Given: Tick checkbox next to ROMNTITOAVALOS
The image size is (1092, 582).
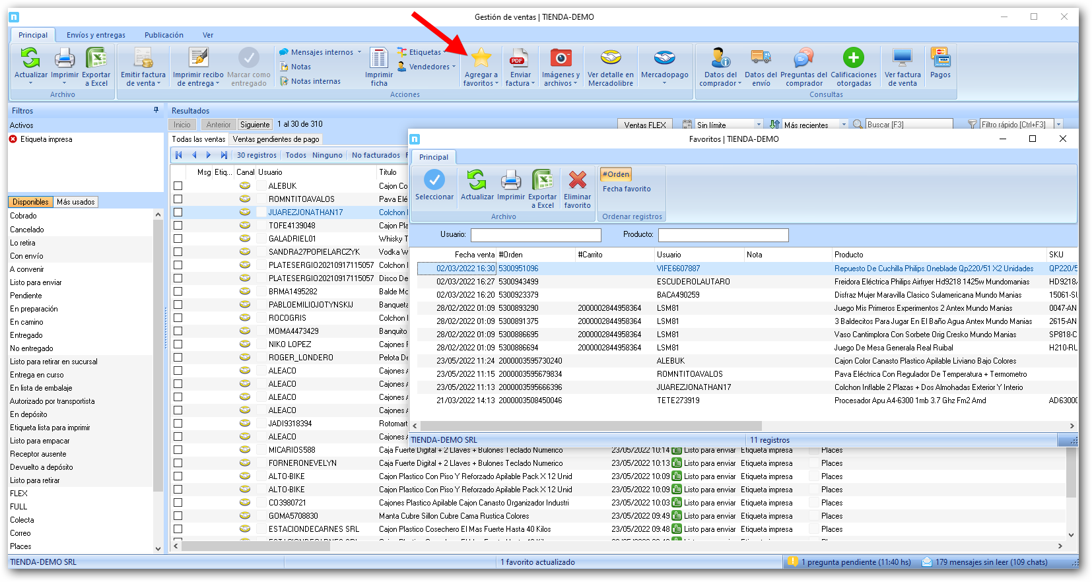Looking at the screenshot, I should [x=178, y=199].
